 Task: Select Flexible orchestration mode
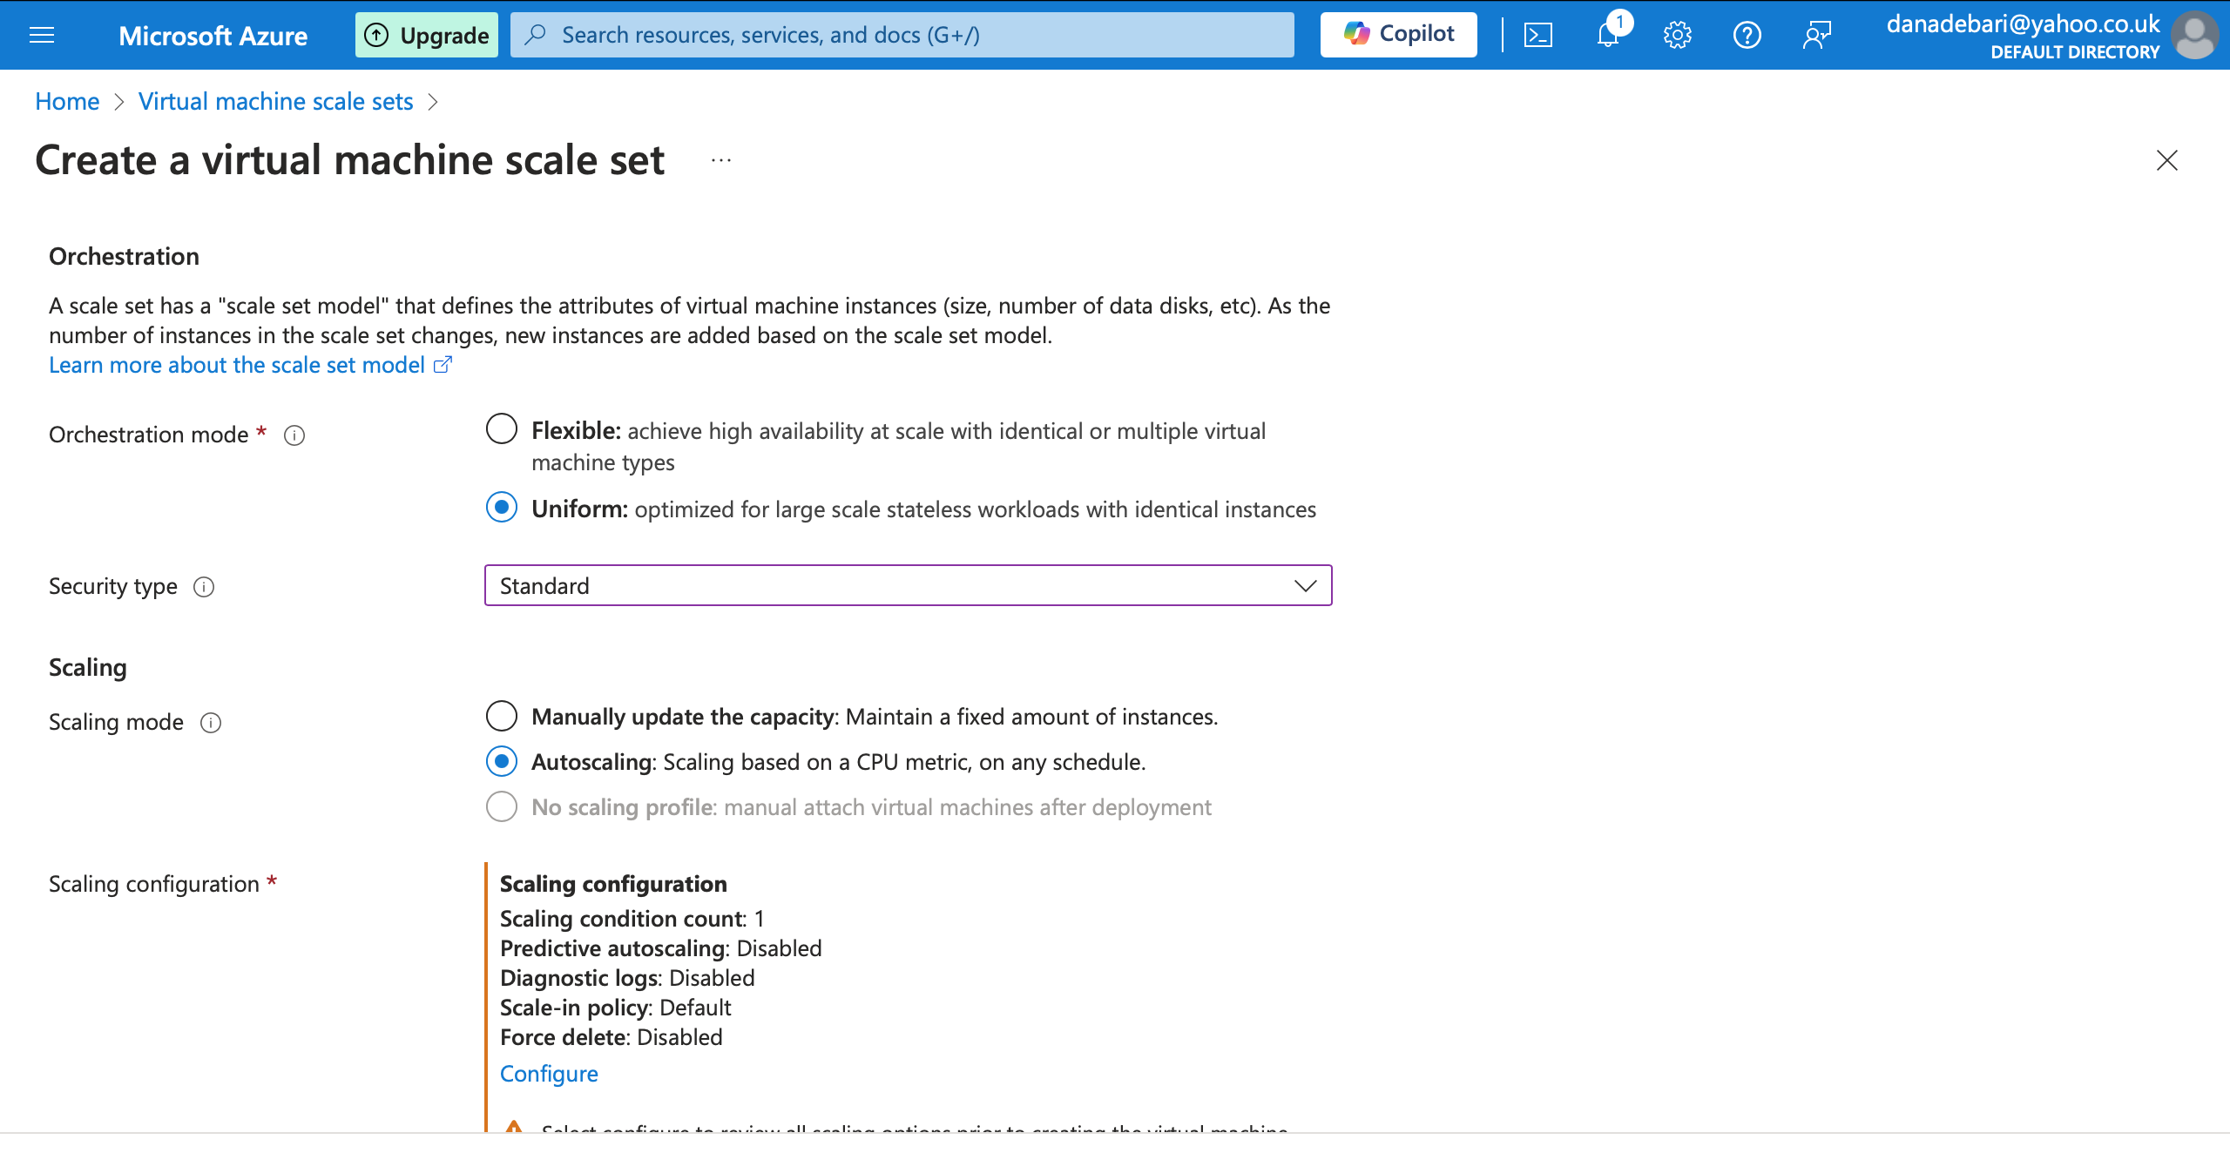tap(502, 429)
